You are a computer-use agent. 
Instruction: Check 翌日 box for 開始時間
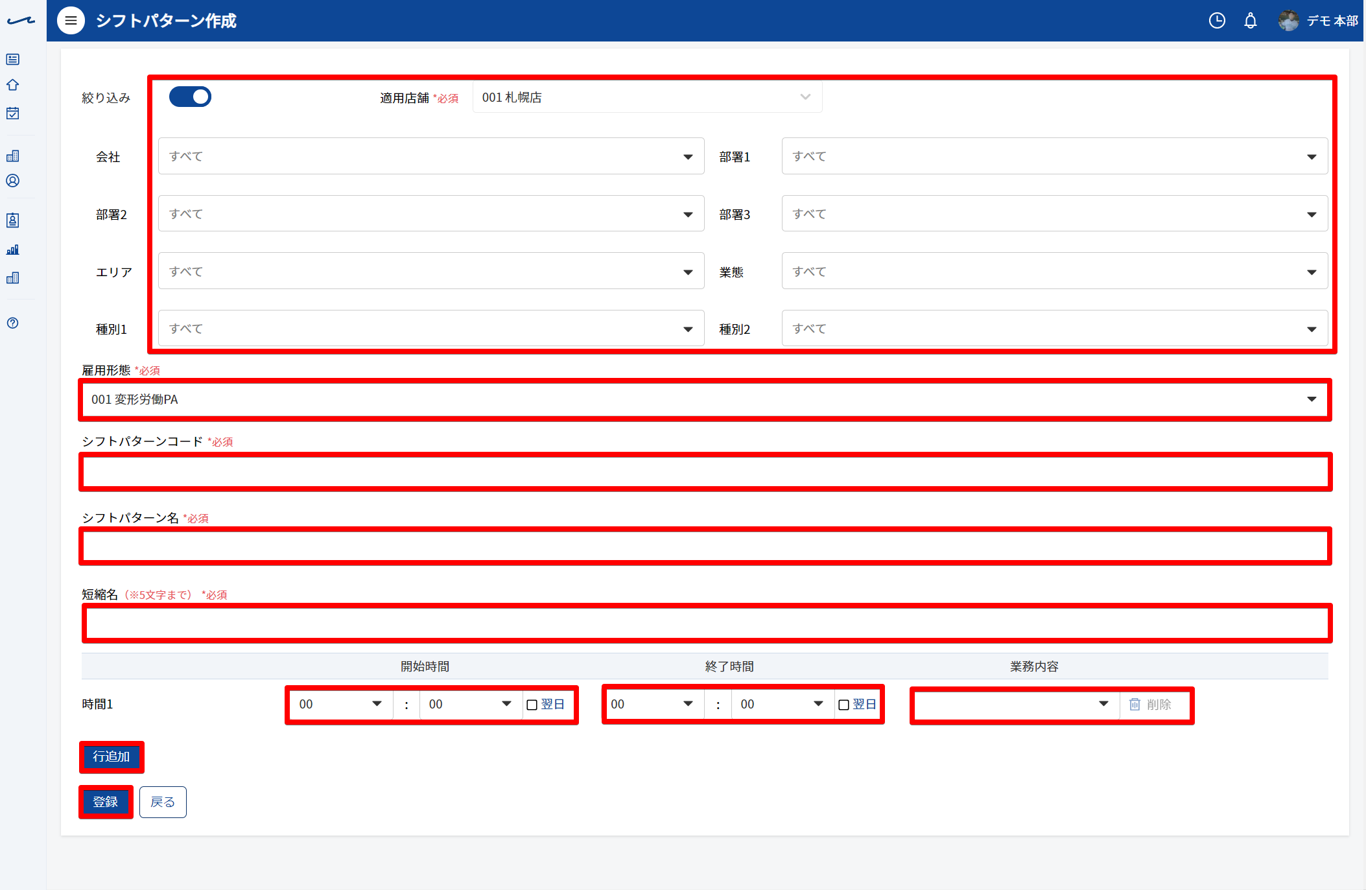[x=532, y=705]
